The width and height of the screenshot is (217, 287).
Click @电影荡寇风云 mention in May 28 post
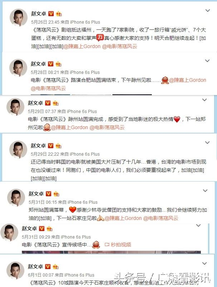(48, 88)
